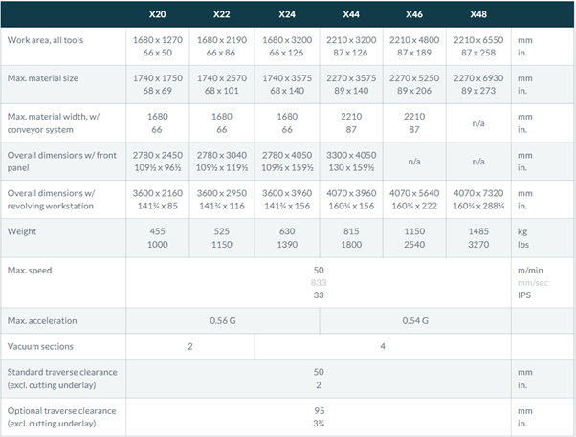
Task: Click the 0.54 G acceleration cell
Action: 415,321
